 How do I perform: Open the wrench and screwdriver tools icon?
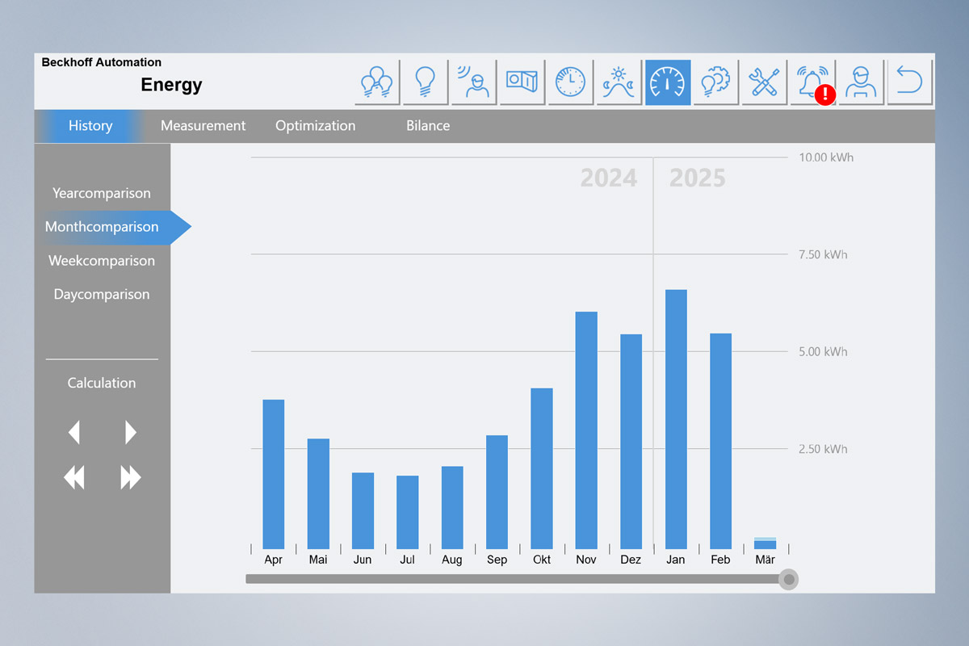pyautogui.click(x=764, y=82)
